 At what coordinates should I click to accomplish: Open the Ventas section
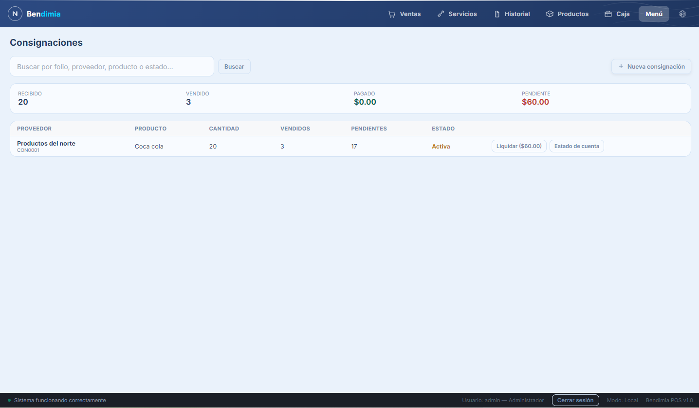tap(405, 14)
